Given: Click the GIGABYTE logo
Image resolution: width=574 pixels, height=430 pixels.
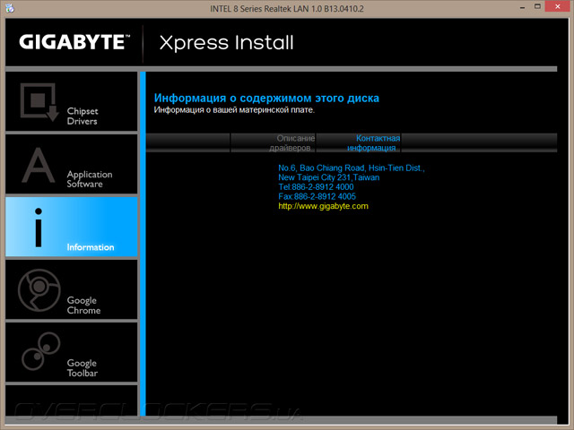Looking at the screenshot, I should coord(74,42).
